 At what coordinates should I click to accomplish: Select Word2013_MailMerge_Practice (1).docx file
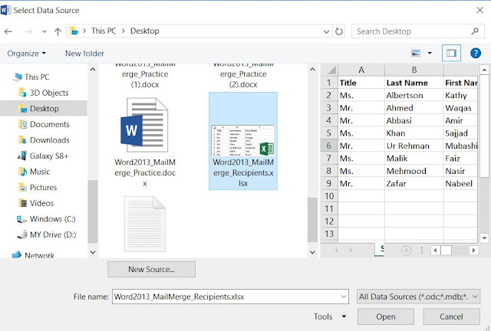pyautogui.click(x=145, y=76)
